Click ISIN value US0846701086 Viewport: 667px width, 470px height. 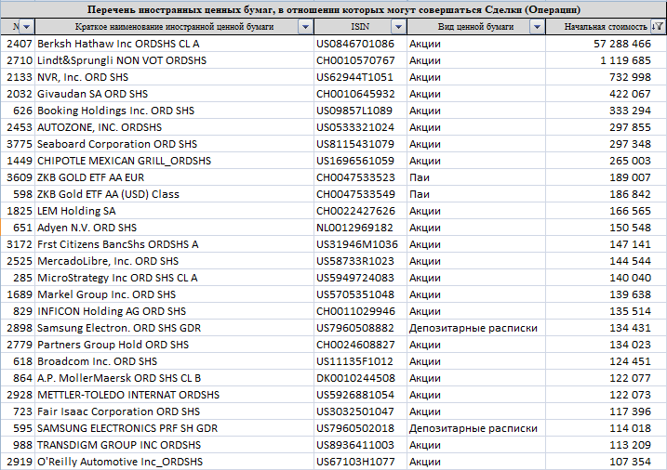tap(355, 44)
